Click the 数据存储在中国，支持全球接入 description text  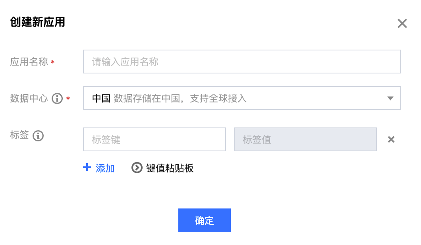180,98
